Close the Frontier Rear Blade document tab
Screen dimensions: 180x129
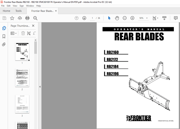click(56, 11)
